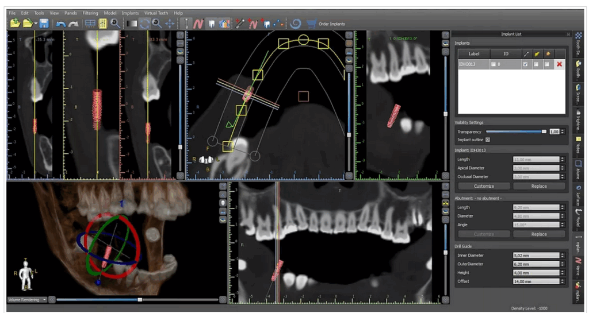Select the pan/move crosshair arrows tool
The height and width of the screenshot is (313, 589).
coord(170,24)
